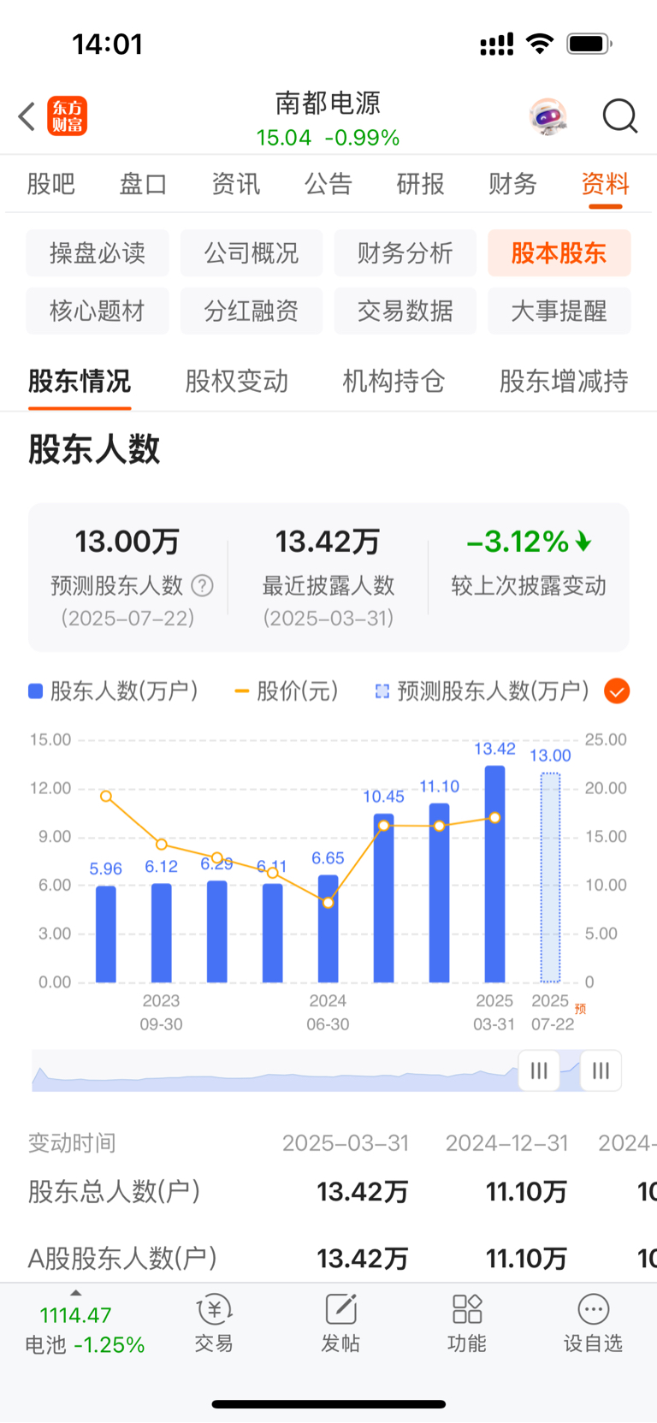Viewport: 657px width, 1423px height.
Task: Tap the 11.10 bar in the chart
Action: [x=439, y=892]
